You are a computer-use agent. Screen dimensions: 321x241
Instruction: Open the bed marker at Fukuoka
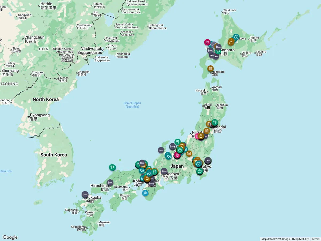pyautogui.click(x=85, y=194)
